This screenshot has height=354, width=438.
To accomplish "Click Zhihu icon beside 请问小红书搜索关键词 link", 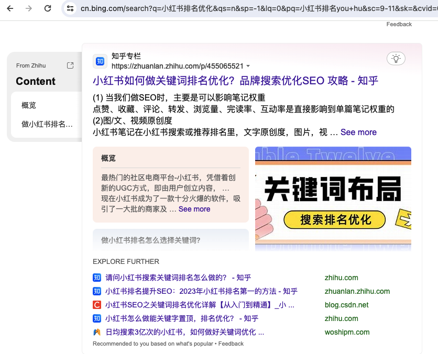I will coord(96,278).
